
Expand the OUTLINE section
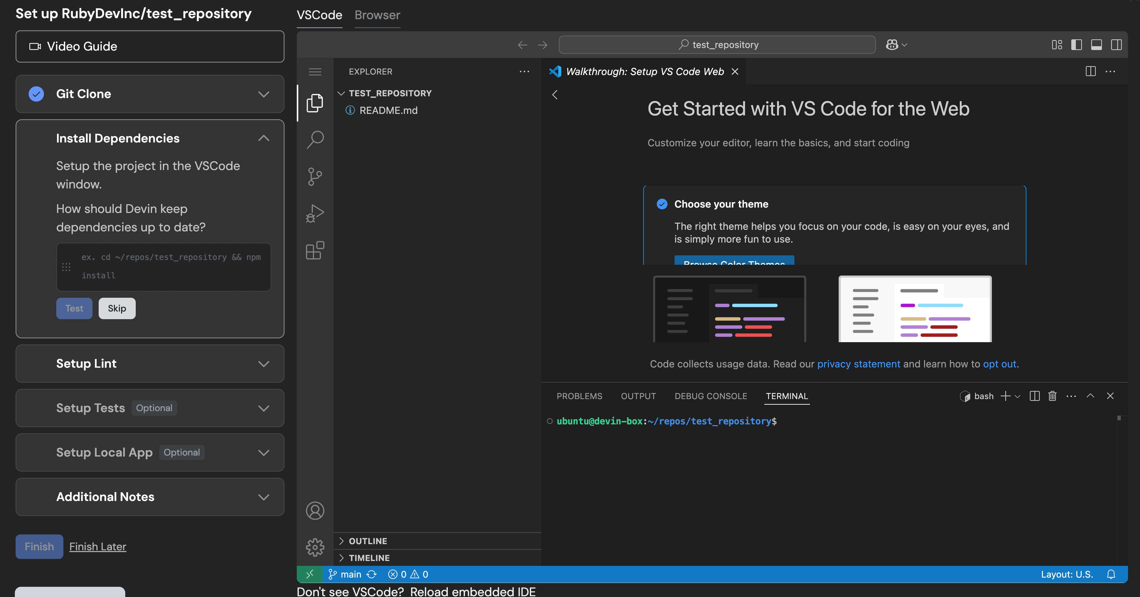pos(367,541)
